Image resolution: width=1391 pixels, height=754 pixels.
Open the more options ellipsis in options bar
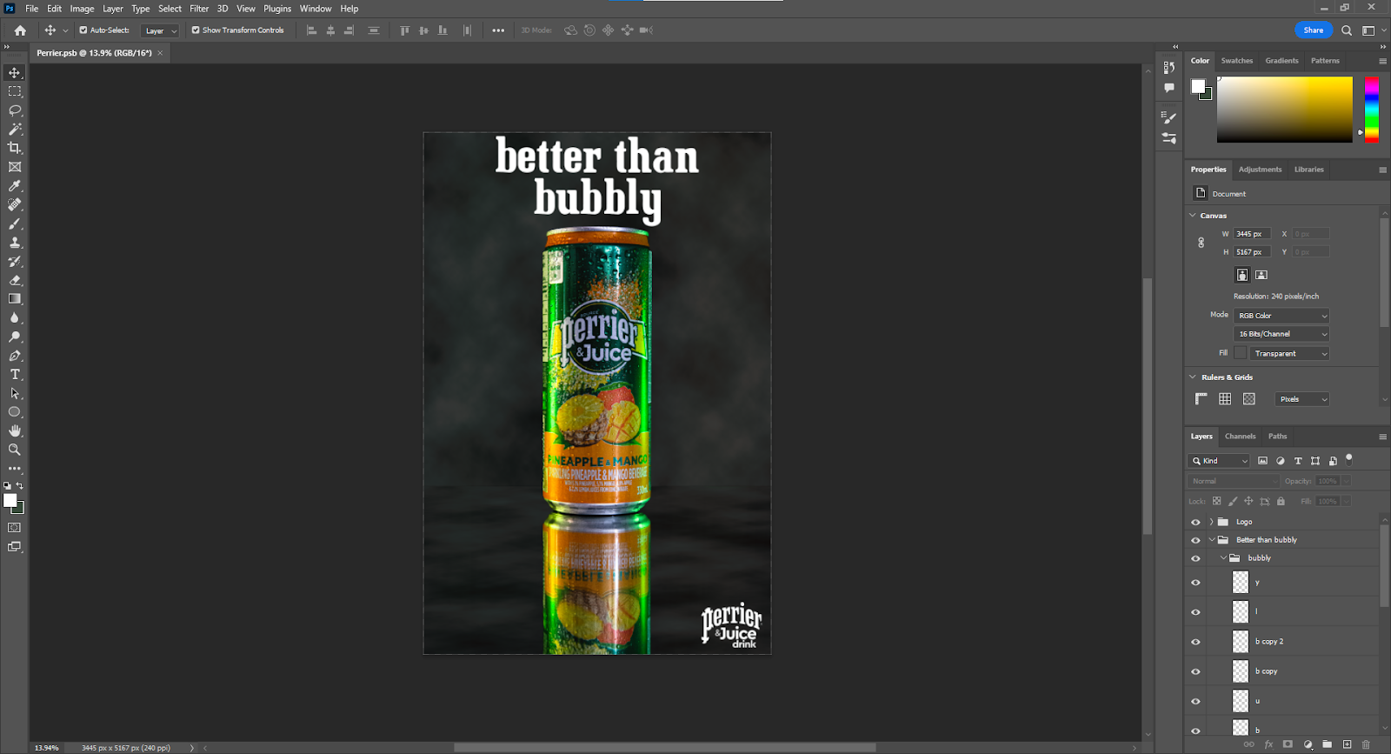(x=498, y=30)
